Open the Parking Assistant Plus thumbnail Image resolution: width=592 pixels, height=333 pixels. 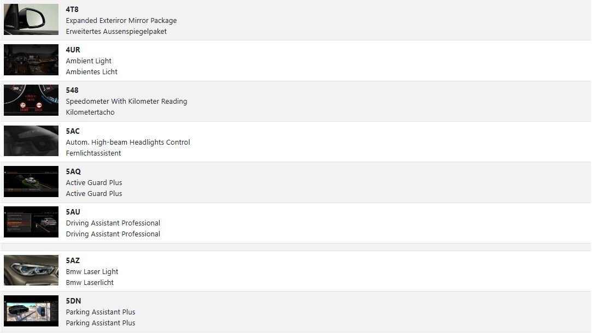click(31, 311)
